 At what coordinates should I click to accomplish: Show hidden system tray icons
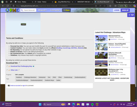pos(111,104)
